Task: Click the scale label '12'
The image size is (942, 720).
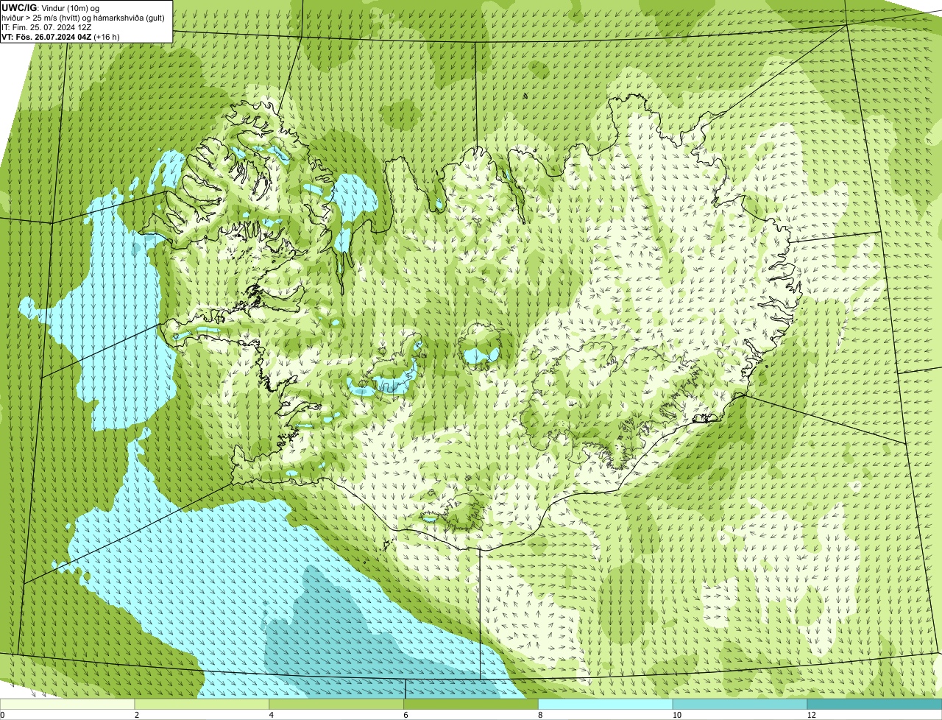Action: tap(811, 715)
